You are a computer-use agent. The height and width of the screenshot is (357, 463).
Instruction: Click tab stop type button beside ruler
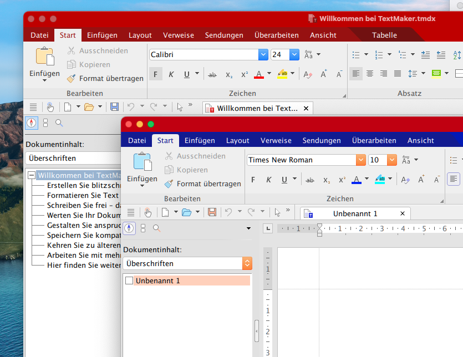pos(268,228)
